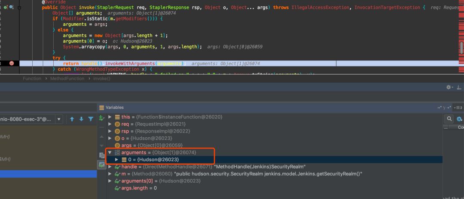
Task: Expand the 'this' variable node
Action: pos(110,117)
